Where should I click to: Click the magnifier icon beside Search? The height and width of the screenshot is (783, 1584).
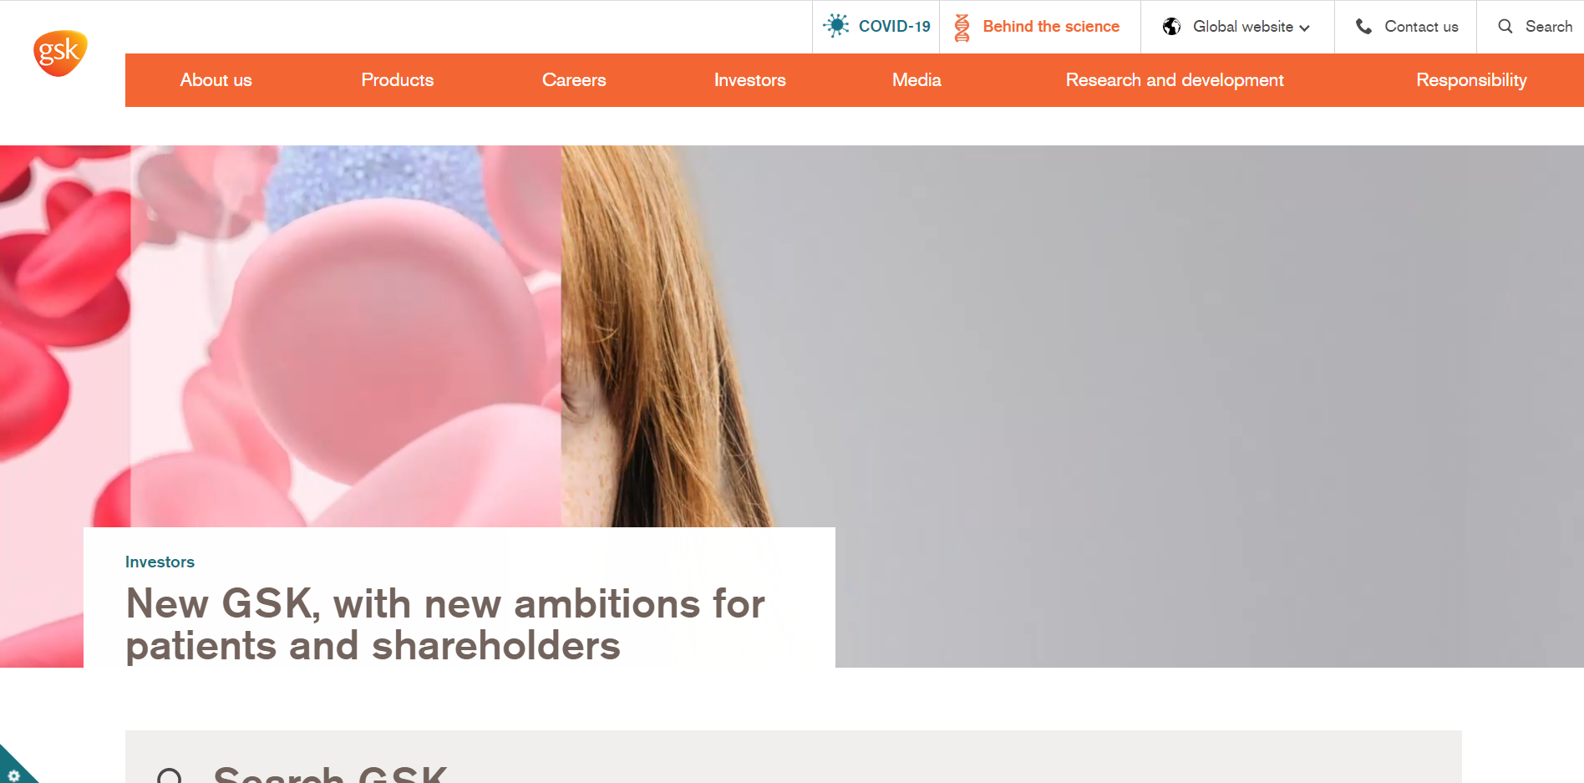[x=1505, y=27]
